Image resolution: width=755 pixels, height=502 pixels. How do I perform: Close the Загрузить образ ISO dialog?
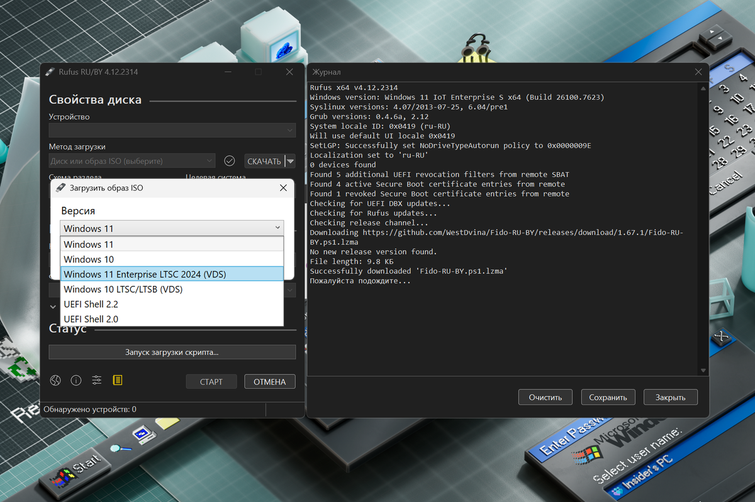click(283, 188)
